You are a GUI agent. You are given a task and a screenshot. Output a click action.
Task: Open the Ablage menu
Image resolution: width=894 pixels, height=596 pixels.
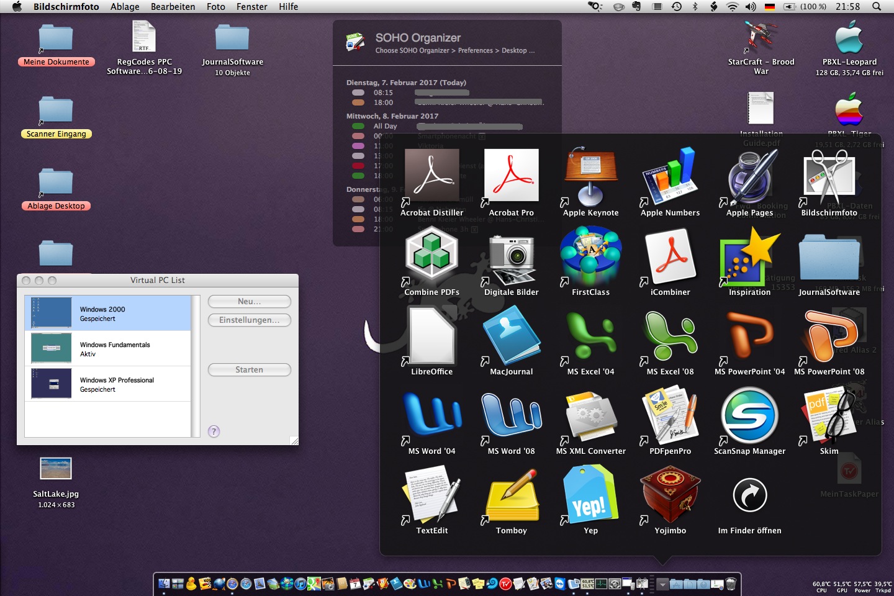(125, 7)
